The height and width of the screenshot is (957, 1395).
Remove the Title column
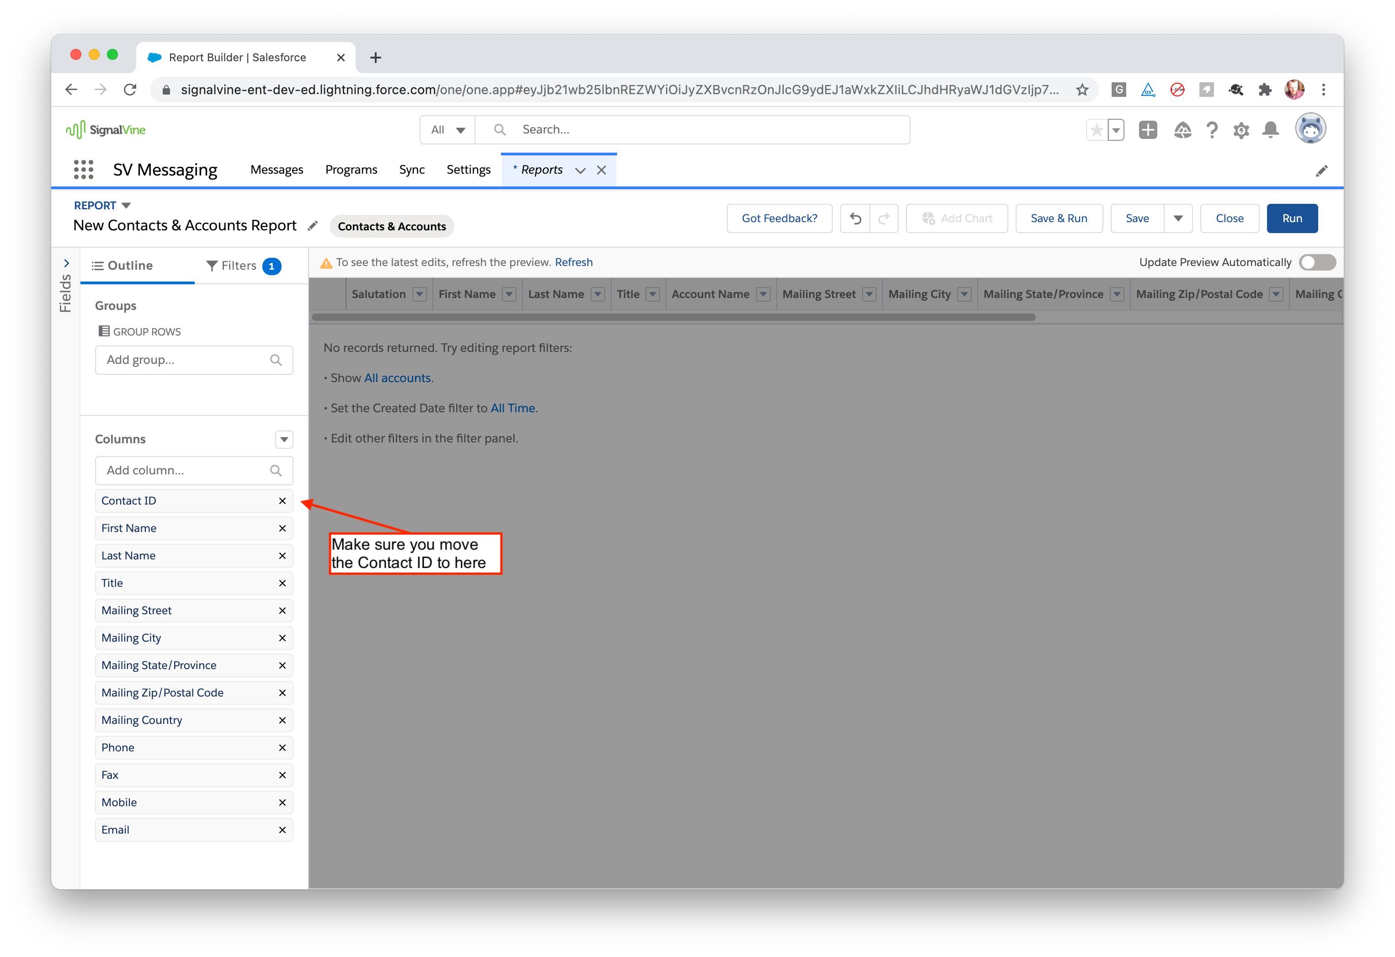(x=282, y=583)
